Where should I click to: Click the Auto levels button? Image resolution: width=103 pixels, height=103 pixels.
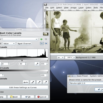[x=26, y=82]
